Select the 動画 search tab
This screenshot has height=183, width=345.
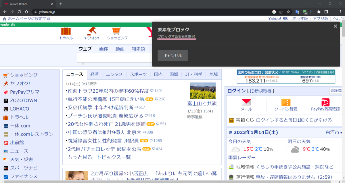(120, 49)
